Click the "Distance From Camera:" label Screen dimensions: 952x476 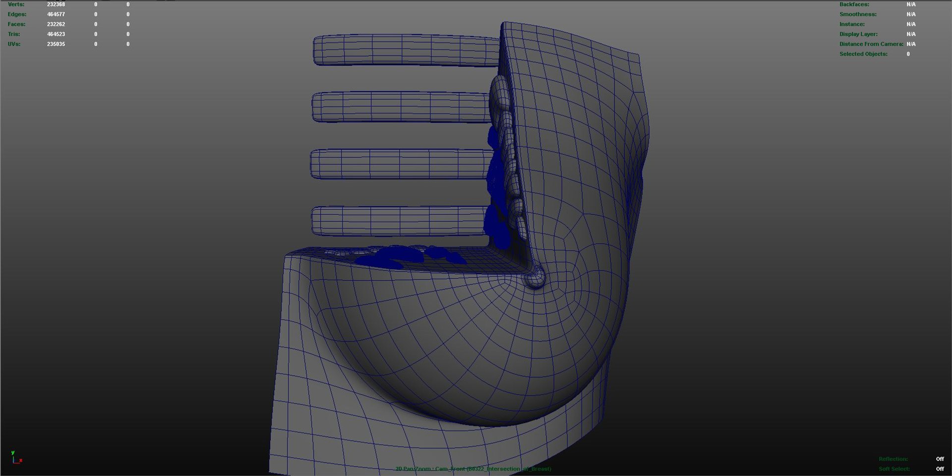(x=871, y=44)
